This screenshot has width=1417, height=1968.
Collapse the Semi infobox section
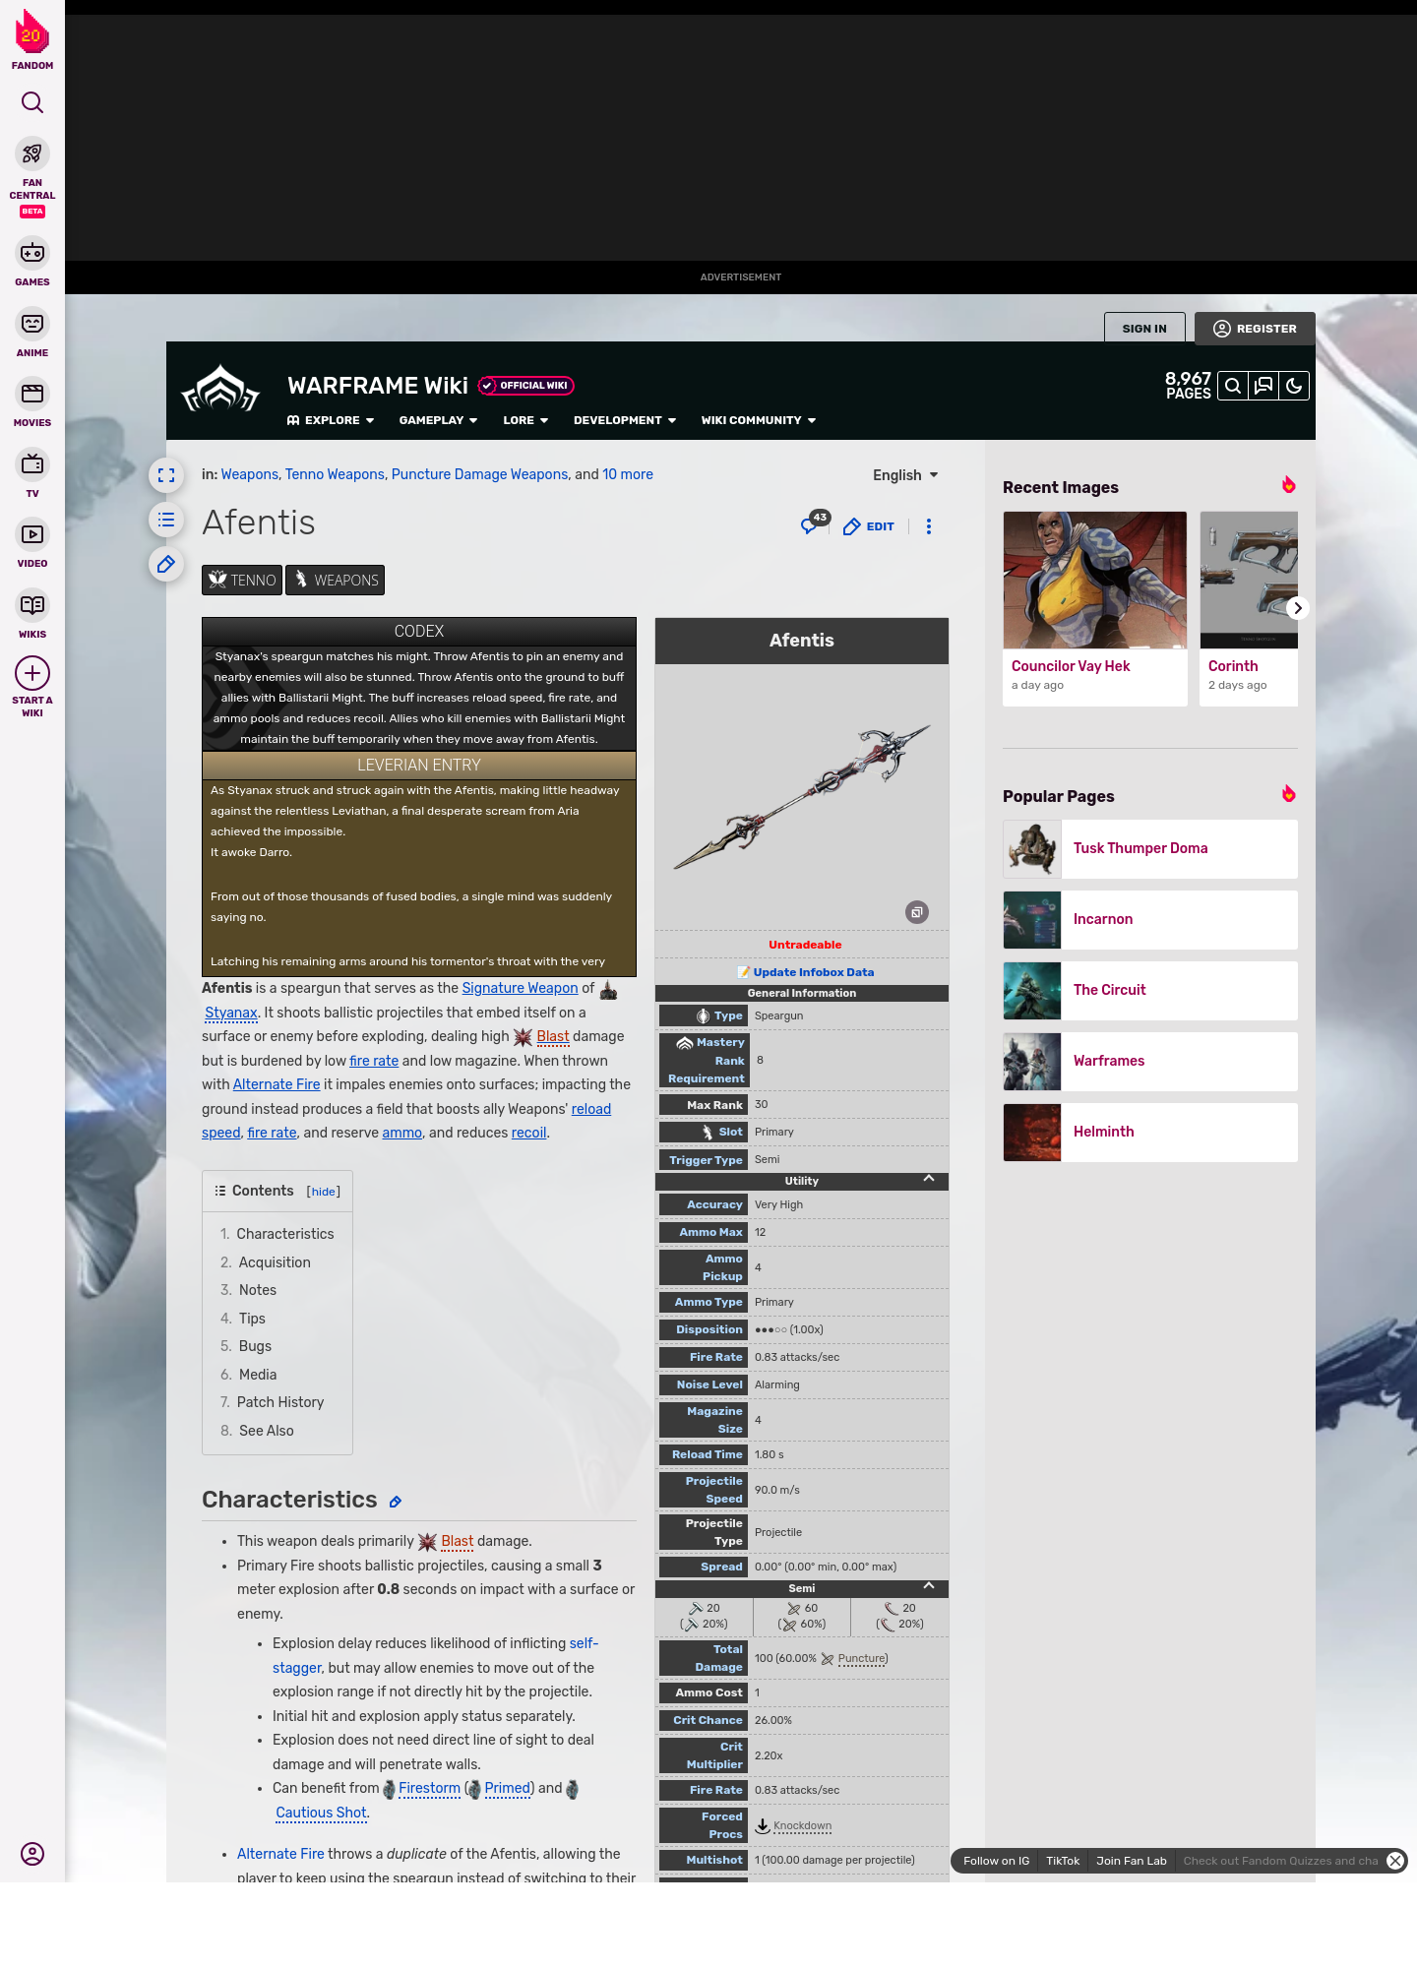coord(928,1586)
